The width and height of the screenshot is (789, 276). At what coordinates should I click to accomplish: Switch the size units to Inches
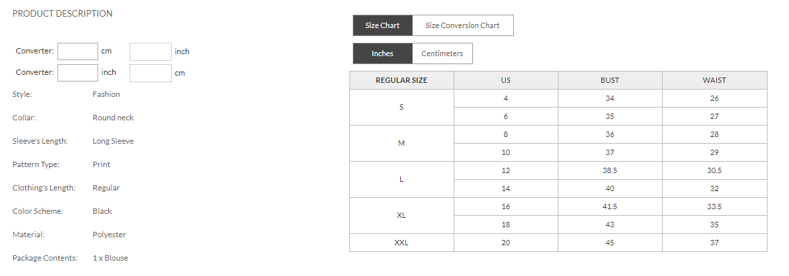382,53
